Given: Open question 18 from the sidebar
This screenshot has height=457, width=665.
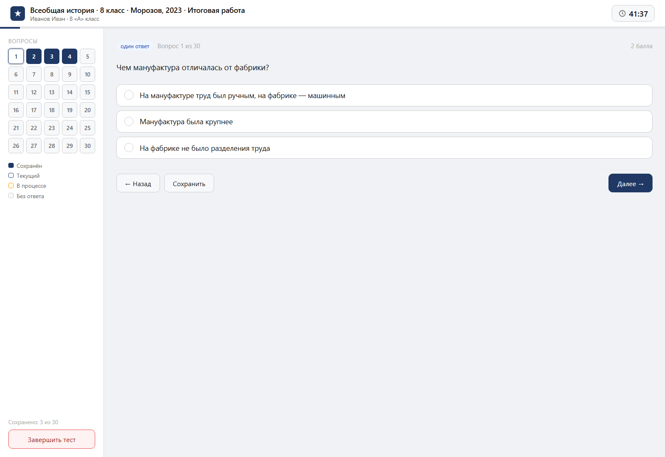Looking at the screenshot, I should (52, 110).
